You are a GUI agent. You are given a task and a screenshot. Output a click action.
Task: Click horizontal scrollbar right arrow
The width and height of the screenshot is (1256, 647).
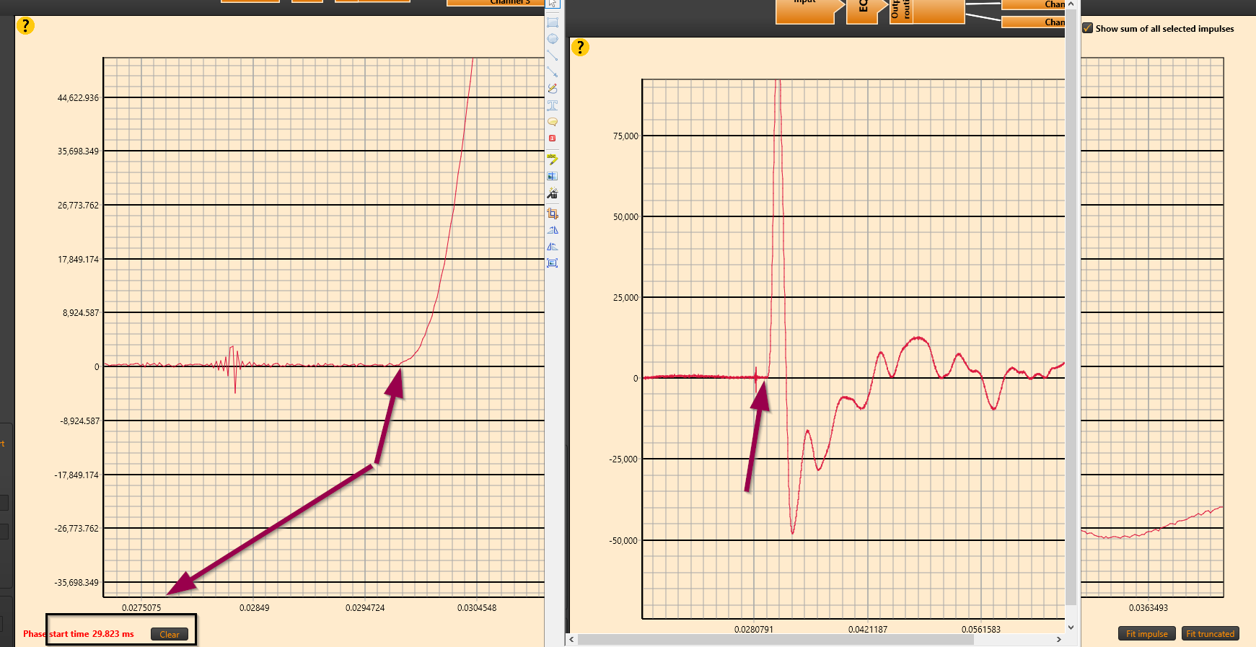click(1059, 639)
